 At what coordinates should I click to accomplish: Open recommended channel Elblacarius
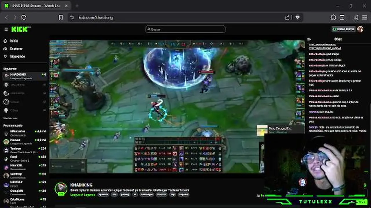[24, 133]
